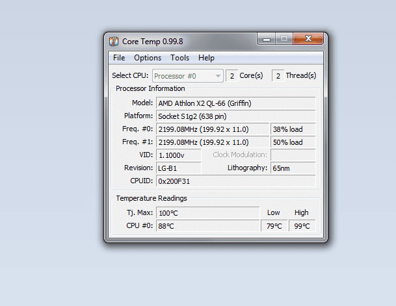Screen dimensions: 396x306
Task: Click the Processor Information group label
Action: click(150, 88)
